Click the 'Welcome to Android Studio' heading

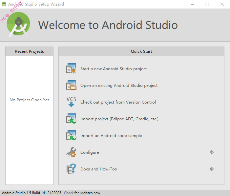(x=108, y=25)
